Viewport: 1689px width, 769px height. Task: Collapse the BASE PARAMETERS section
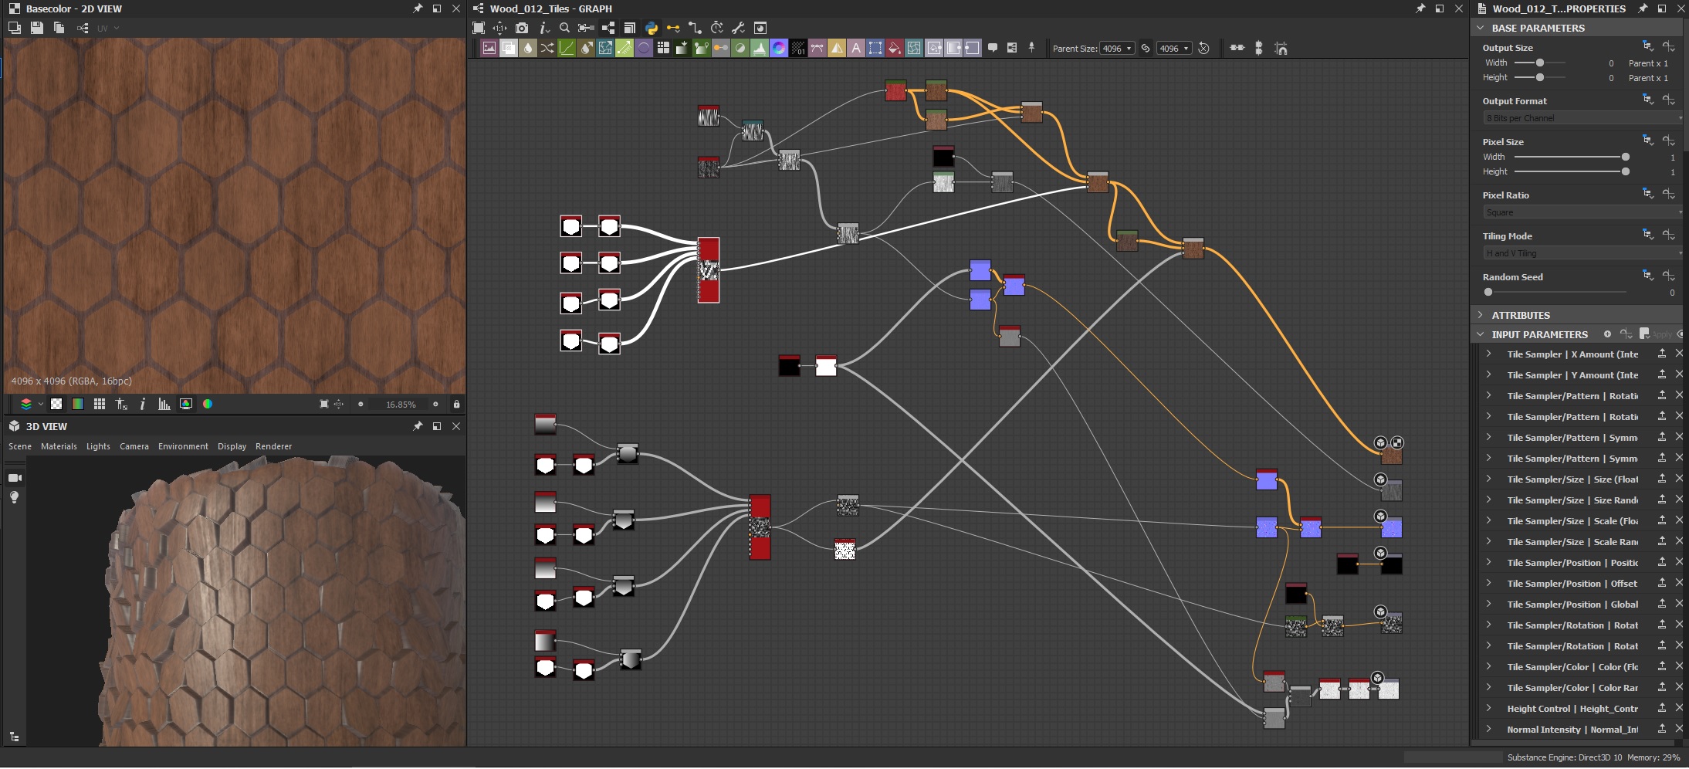coord(1481,28)
